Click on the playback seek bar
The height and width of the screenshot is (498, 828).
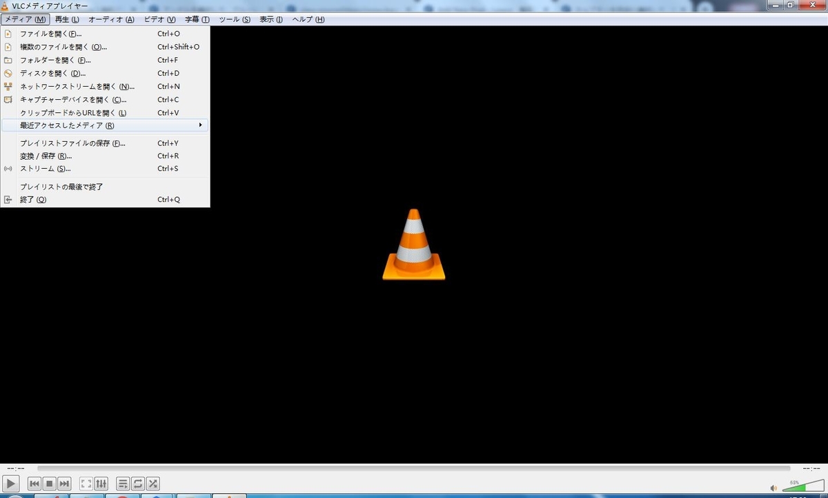coord(414,468)
